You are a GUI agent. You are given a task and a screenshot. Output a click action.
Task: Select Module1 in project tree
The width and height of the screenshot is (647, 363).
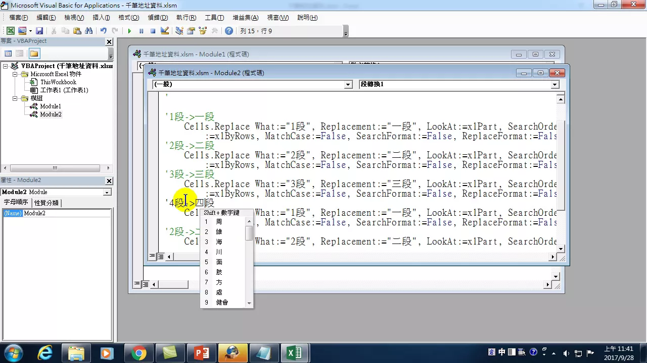[51, 106]
